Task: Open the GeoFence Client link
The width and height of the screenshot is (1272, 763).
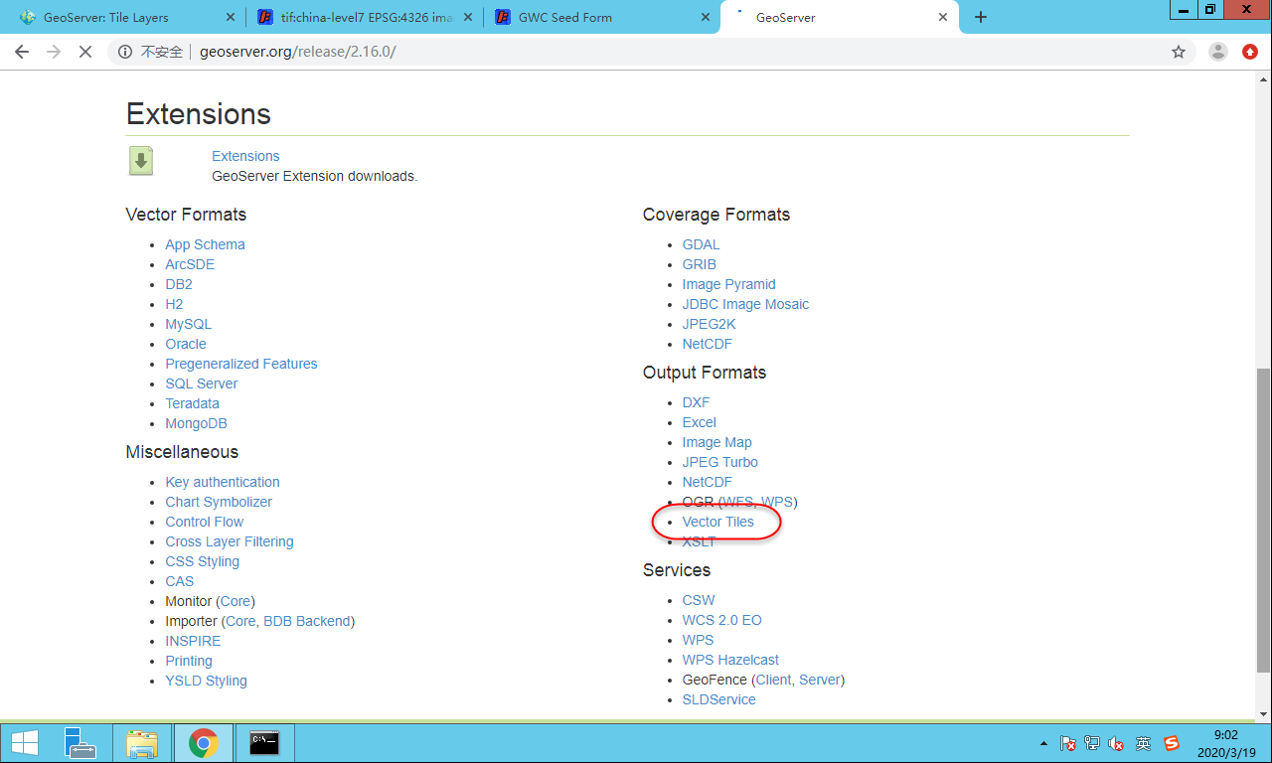Action: (773, 680)
